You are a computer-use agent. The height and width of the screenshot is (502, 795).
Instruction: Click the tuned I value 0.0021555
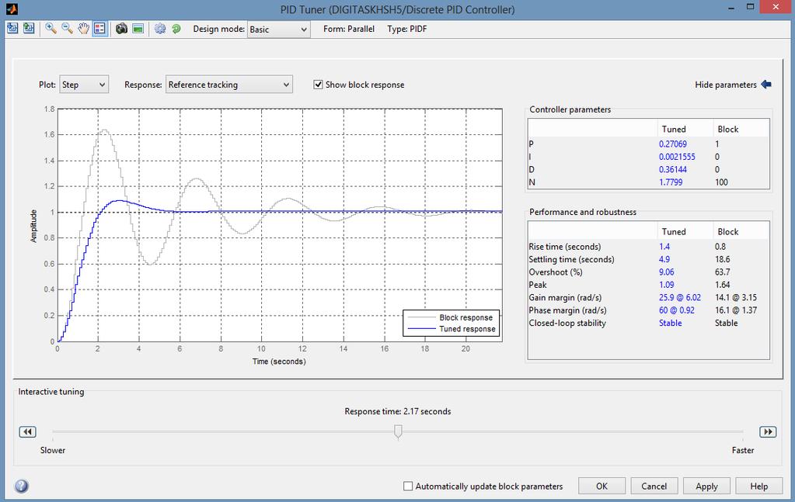(677, 157)
